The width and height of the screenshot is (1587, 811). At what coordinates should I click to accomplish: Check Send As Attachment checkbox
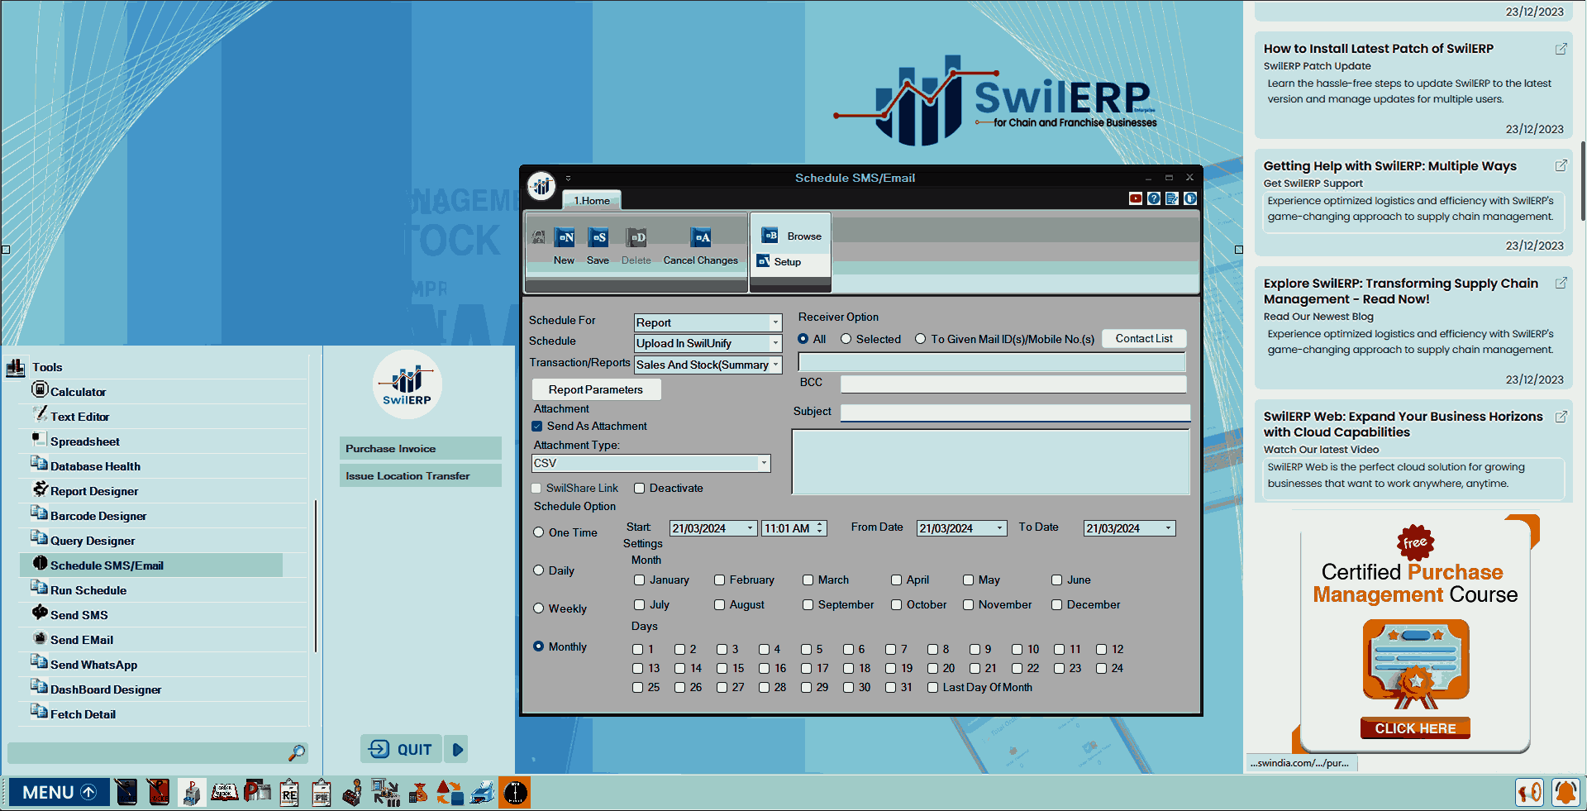tap(537, 426)
